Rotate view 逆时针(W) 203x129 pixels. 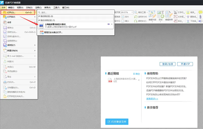141,17
